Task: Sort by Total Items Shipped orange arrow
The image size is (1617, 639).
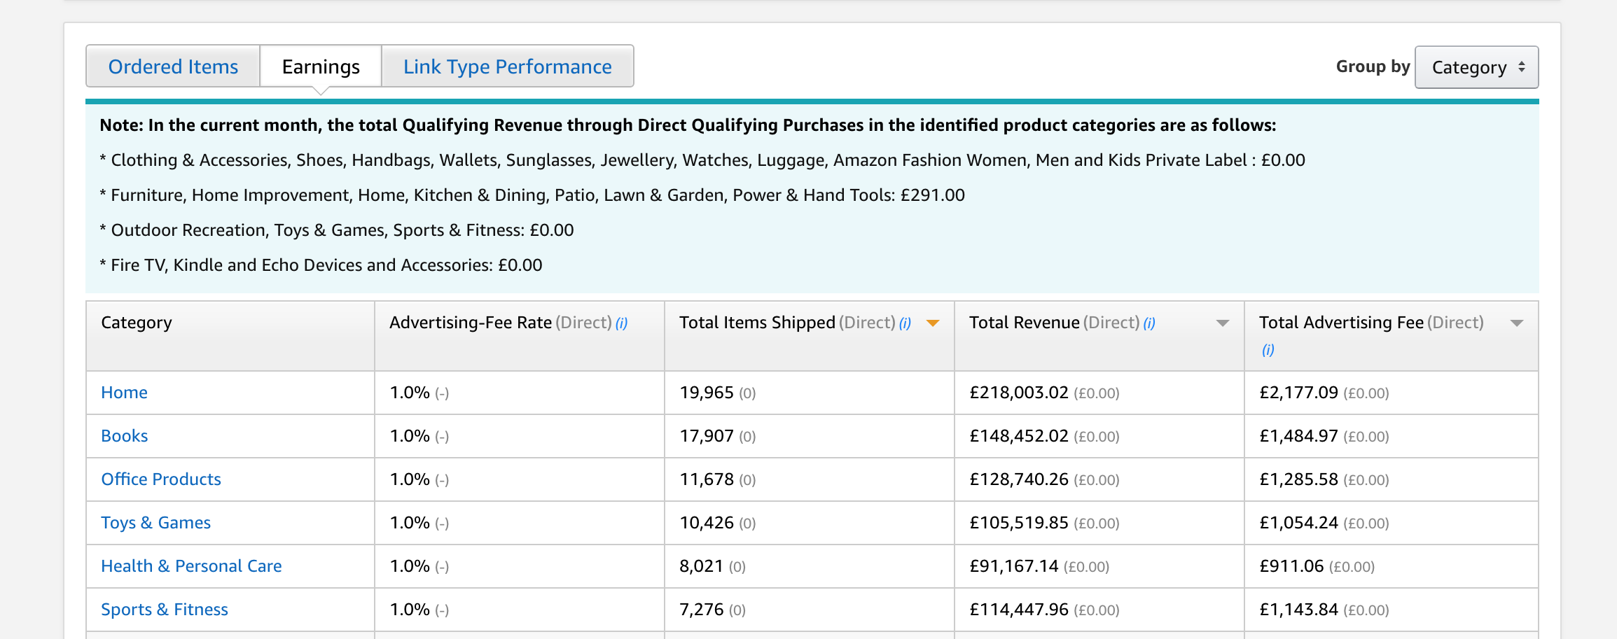Action: pyautogui.click(x=933, y=323)
